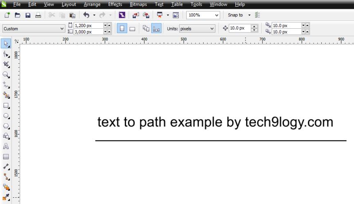This screenshot has width=354, height=204.
Task: Select the Smart Fill tool
Action: 6,95
